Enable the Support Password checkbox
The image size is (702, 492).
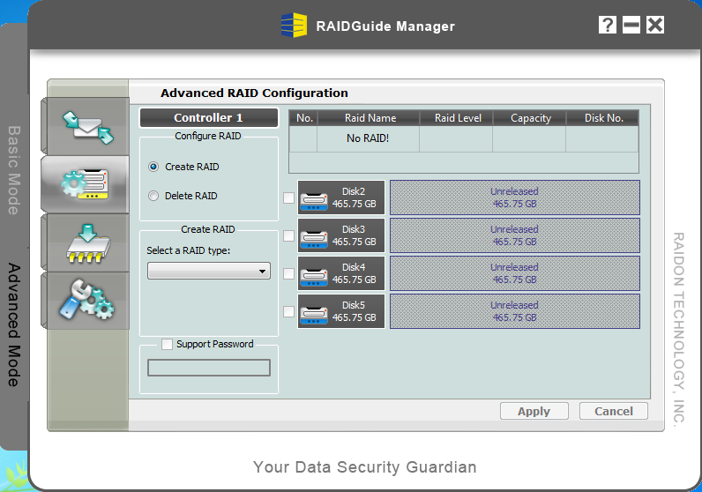(168, 344)
